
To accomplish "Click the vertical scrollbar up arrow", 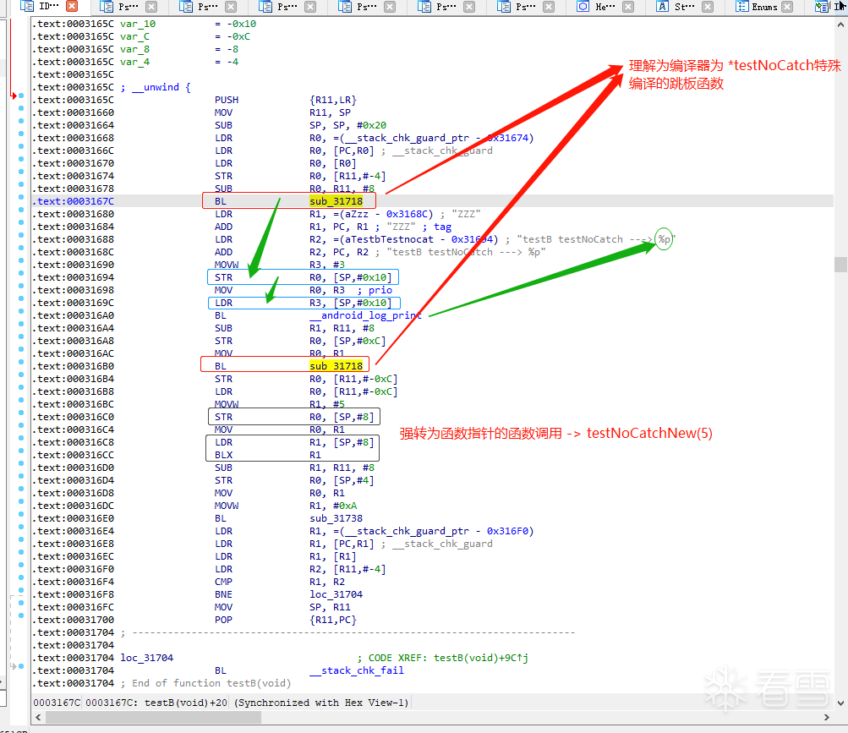I will (840, 25).
